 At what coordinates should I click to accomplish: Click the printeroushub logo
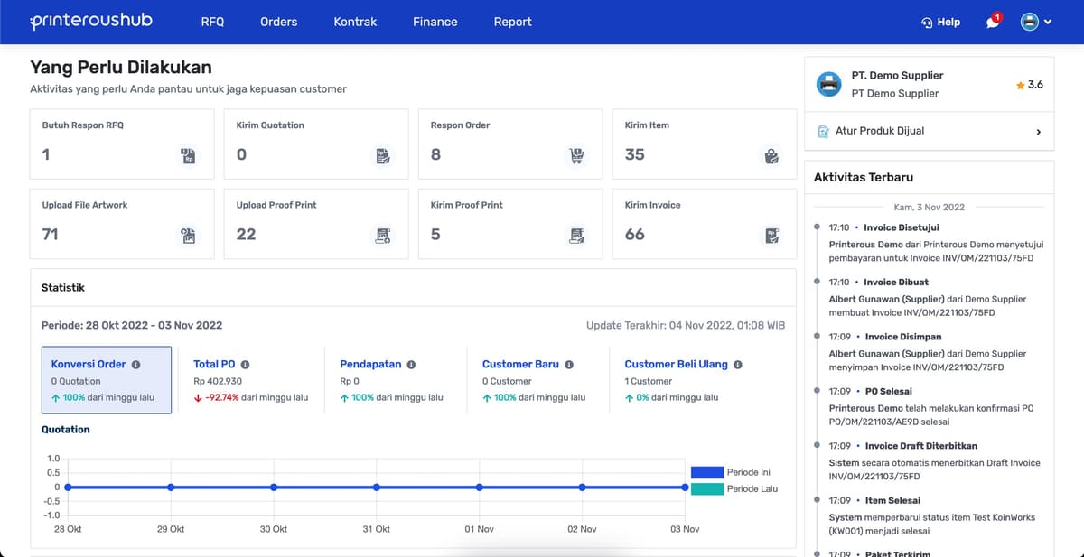tap(91, 21)
